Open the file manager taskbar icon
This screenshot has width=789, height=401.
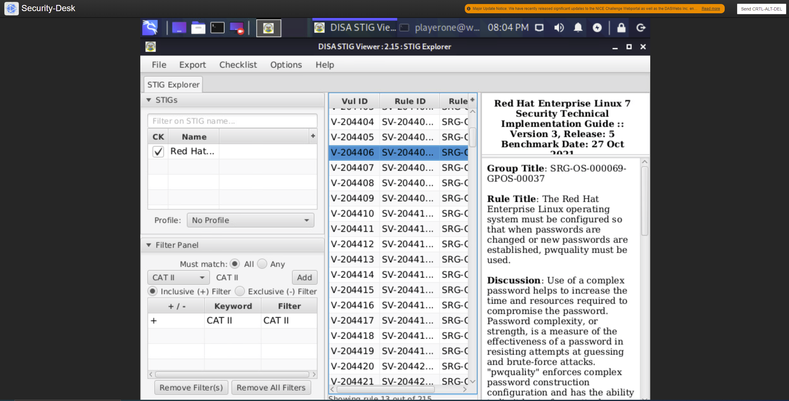pyautogui.click(x=198, y=28)
